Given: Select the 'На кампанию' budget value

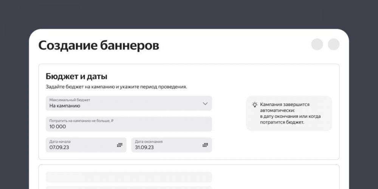Looking at the screenshot, I should (x=65, y=106).
